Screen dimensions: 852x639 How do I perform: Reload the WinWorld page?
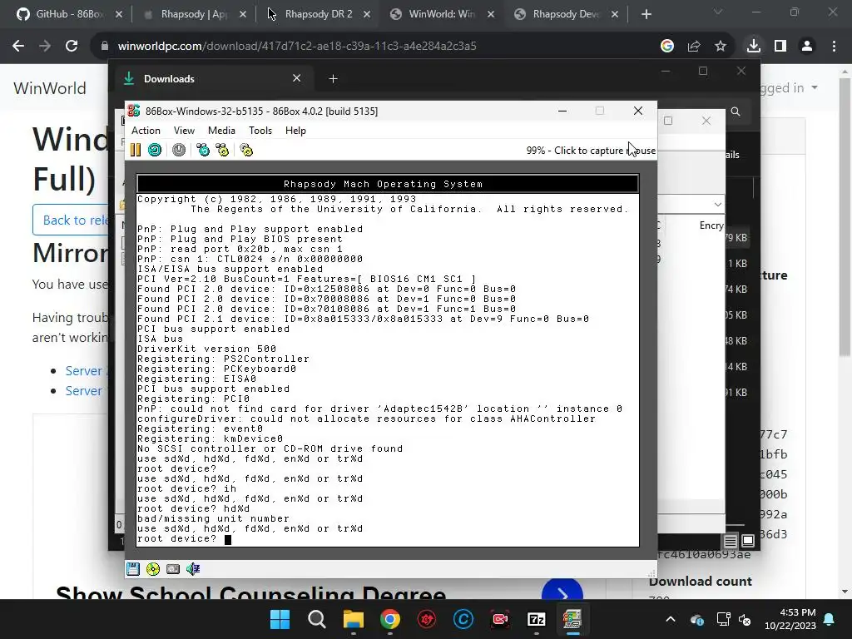(72, 47)
